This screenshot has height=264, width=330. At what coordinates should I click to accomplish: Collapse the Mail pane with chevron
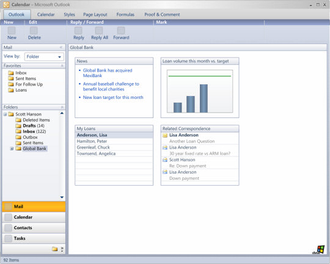click(x=61, y=47)
